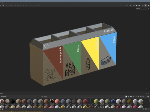
Task: Open the folder icon at assets bottom right
Action: [x=146, y=109]
